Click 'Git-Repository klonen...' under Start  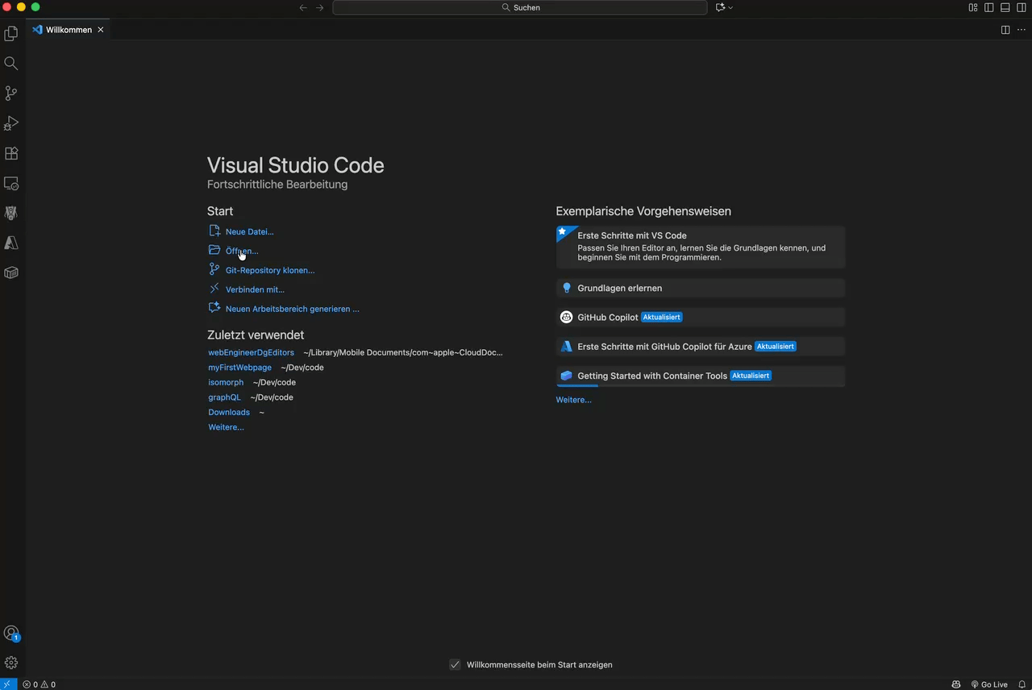[269, 270]
